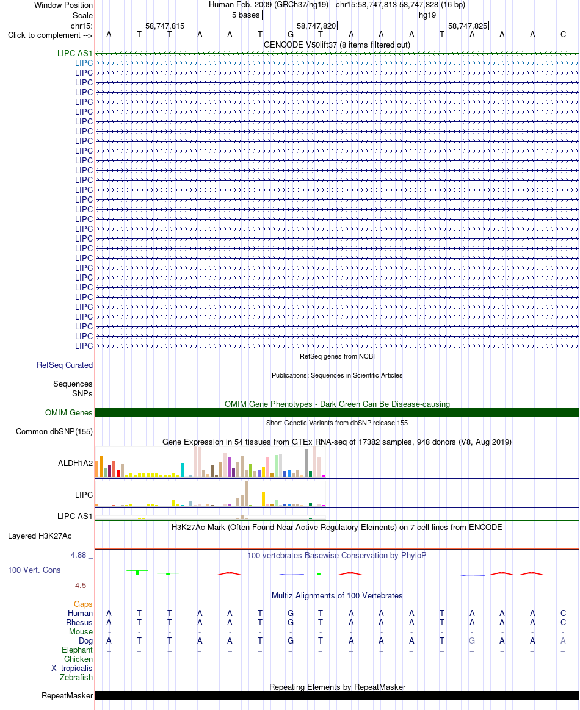Click the Gaps row label in Multiz
This screenshot has height=710, width=580.
click(x=83, y=604)
